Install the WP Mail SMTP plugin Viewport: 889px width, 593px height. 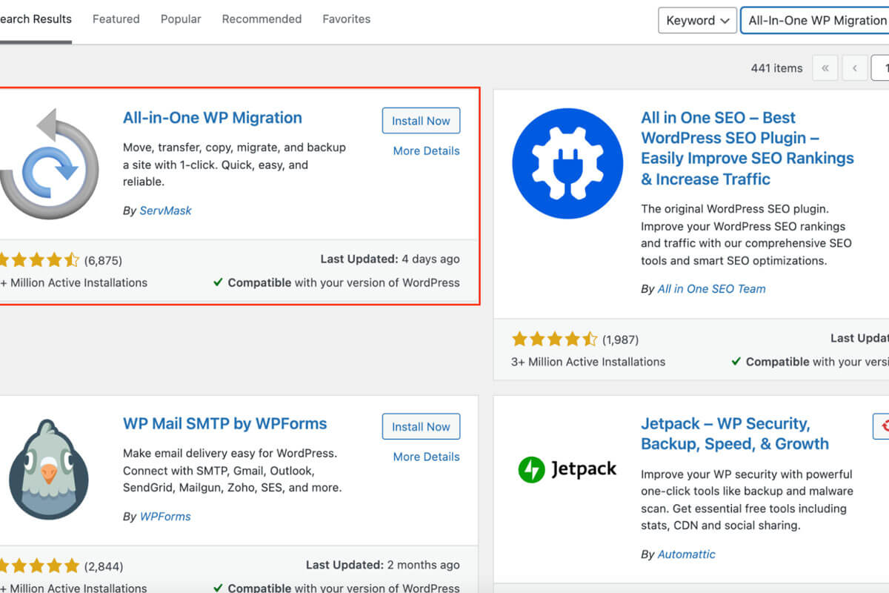point(421,427)
